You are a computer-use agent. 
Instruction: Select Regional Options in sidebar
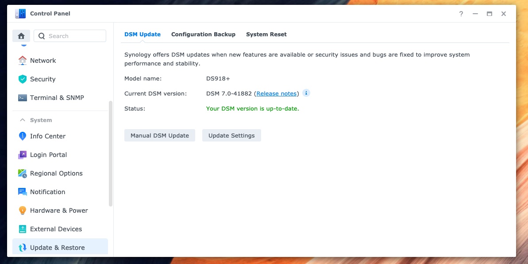pyautogui.click(x=60, y=173)
